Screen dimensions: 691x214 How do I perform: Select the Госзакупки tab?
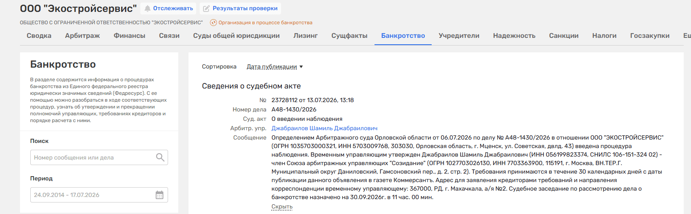click(x=650, y=36)
